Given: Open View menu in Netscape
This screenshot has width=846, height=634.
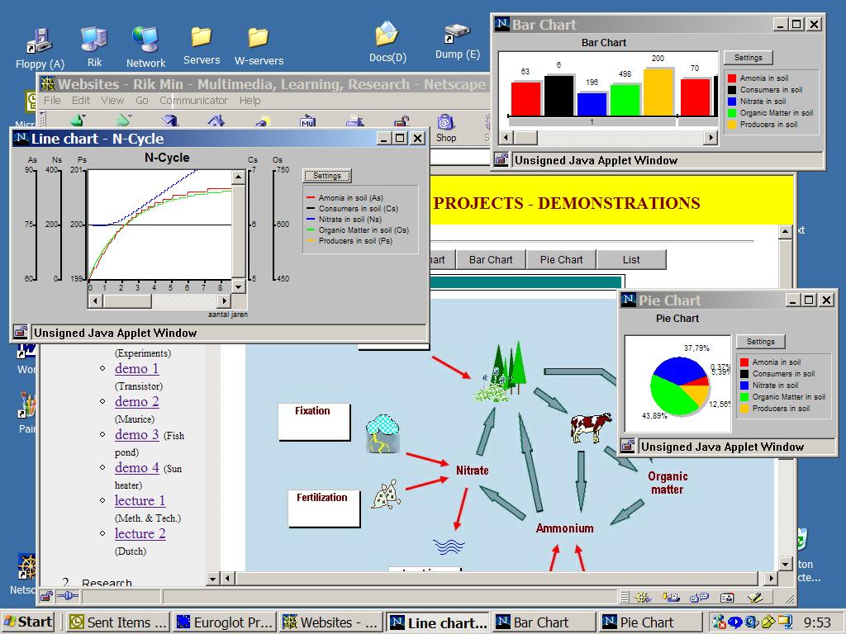Looking at the screenshot, I should point(112,100).
